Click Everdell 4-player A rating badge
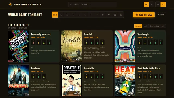 [x=102, y=42]
